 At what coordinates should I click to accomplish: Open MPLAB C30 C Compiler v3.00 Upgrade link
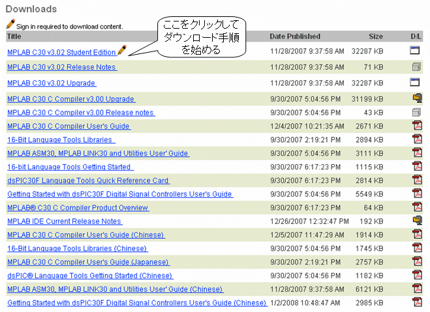pos(71,99)
